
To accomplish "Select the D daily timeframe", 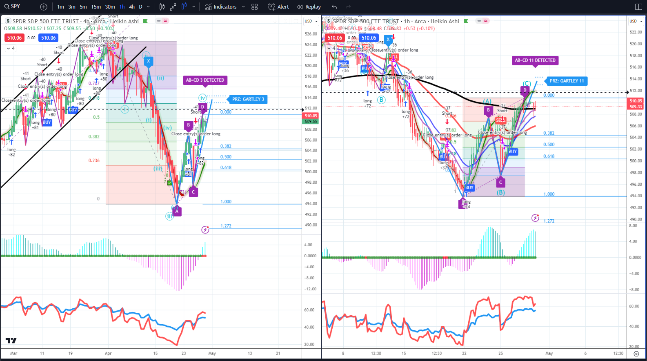I will tap(140, 7).
